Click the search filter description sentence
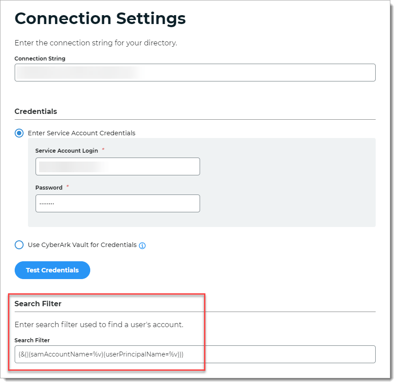 pos(99,324)
